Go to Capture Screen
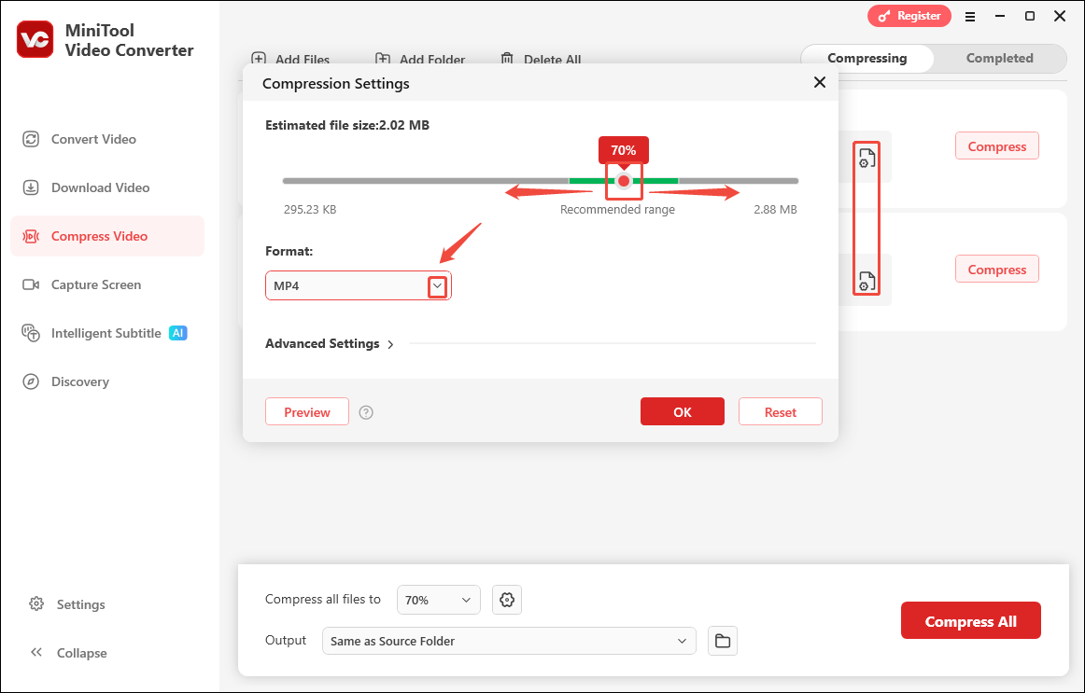1085x693 pixels. pyautogui.click(x=81, y=284)
